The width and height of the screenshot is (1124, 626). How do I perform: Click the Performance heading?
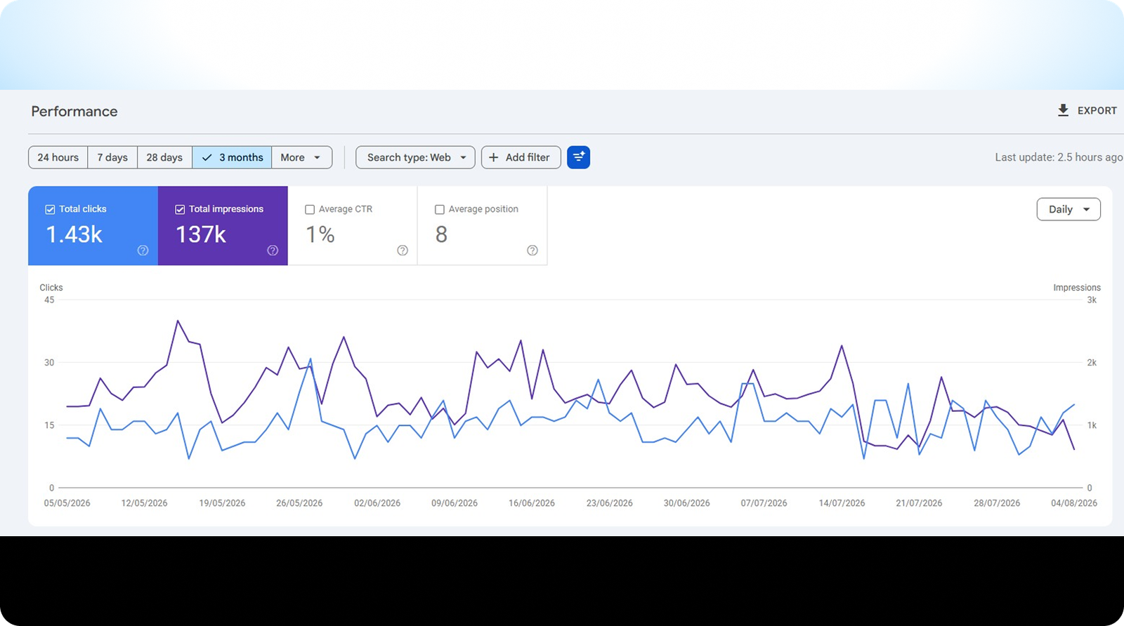pyautogui.click(x=74, y=112)
